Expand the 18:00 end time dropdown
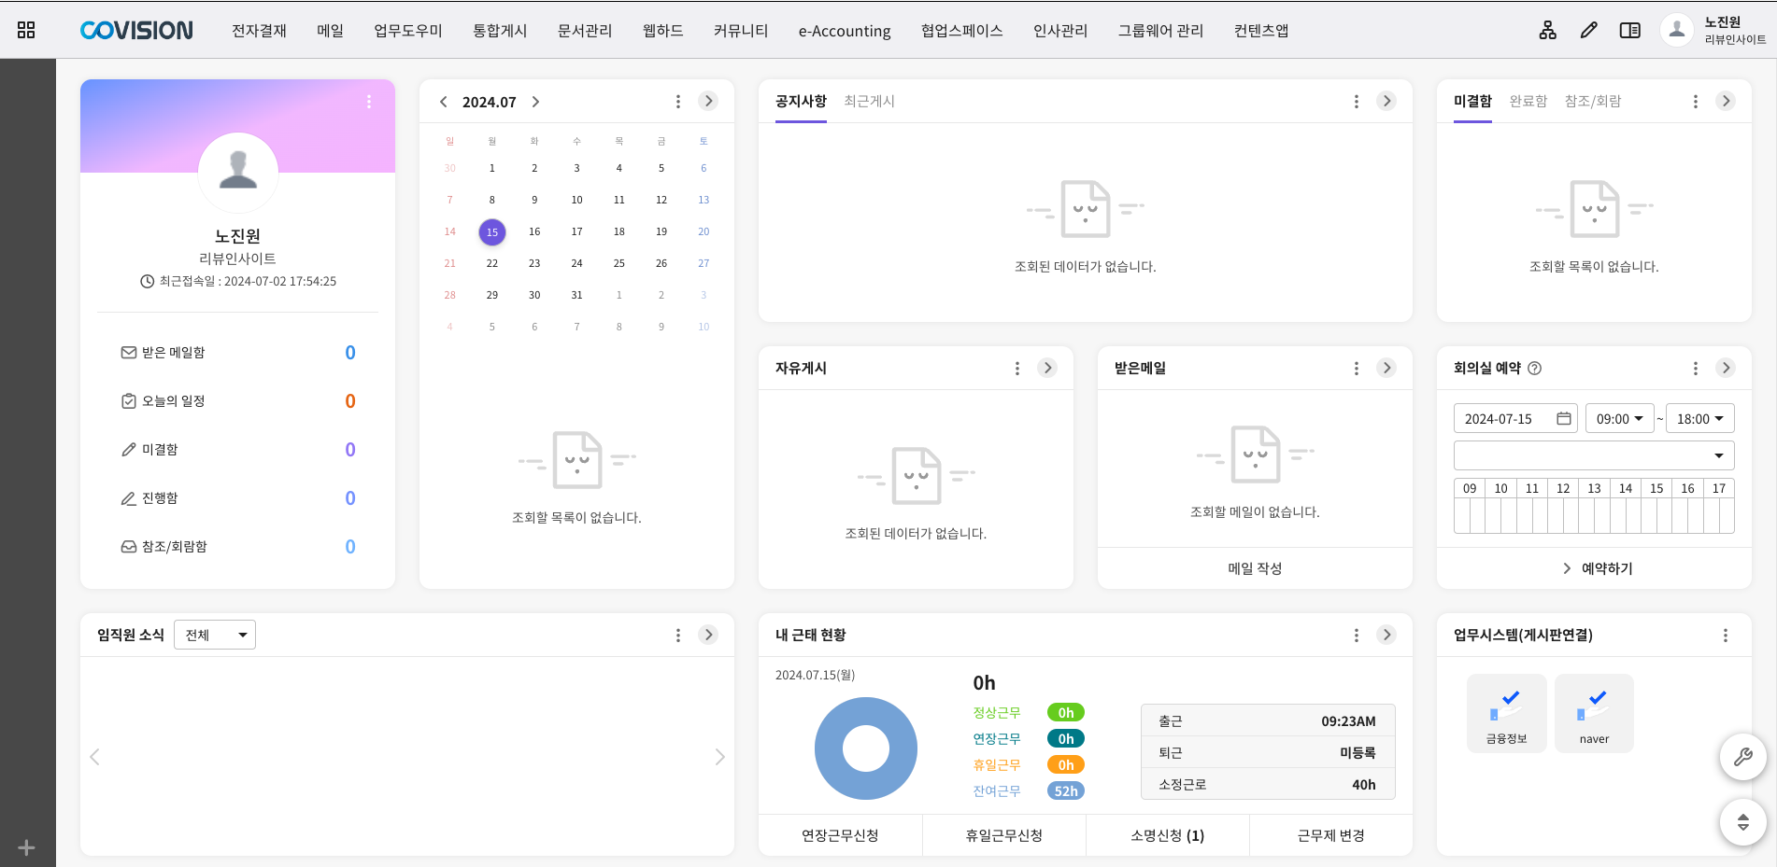The width and height of the screenshot is (1777, 867). (1699, 418)
